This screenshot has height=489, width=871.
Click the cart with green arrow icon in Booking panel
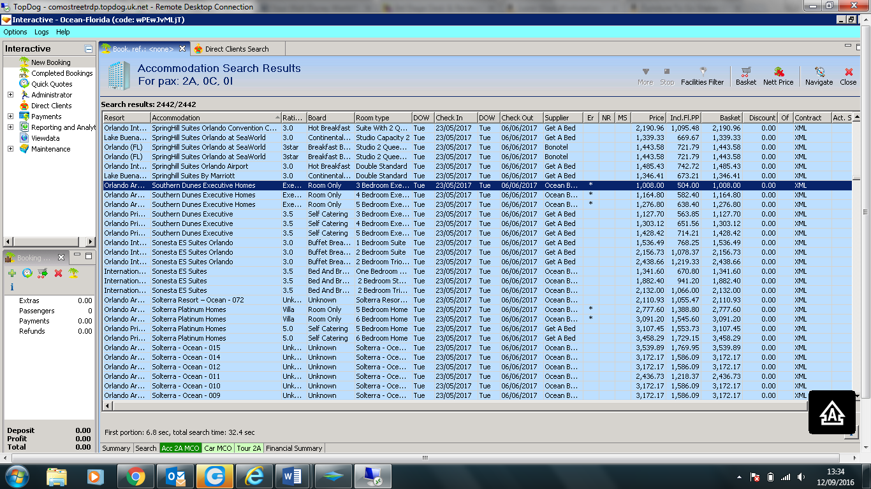[x=43, y=273]
